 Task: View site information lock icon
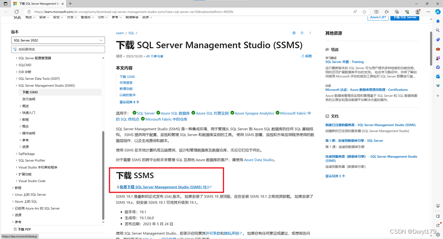29,11
